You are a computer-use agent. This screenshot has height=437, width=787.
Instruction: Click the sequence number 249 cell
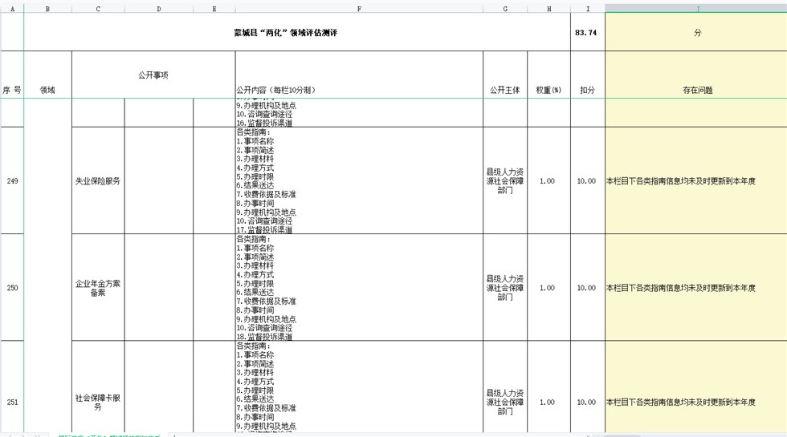[12, 181]
